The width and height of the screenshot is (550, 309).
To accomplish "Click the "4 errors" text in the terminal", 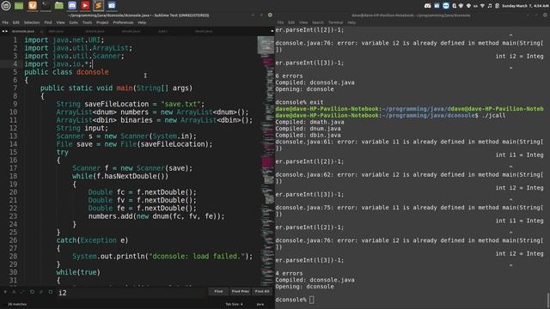I will coord(289,273).
